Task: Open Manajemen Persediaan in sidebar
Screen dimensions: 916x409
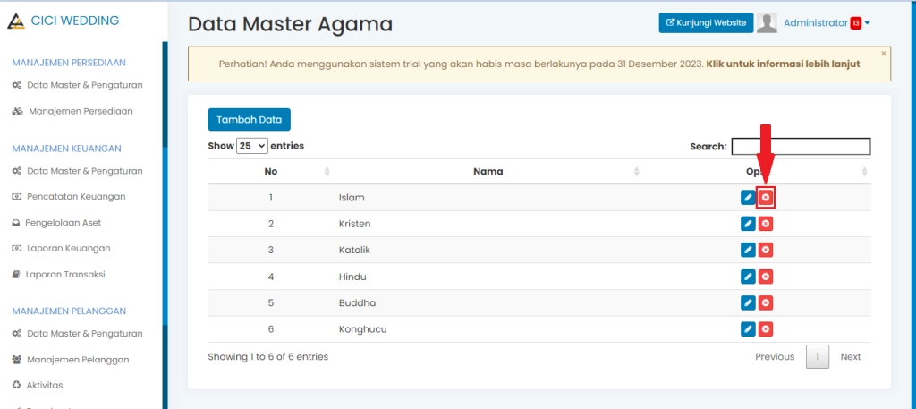Action: click(81, 112)
